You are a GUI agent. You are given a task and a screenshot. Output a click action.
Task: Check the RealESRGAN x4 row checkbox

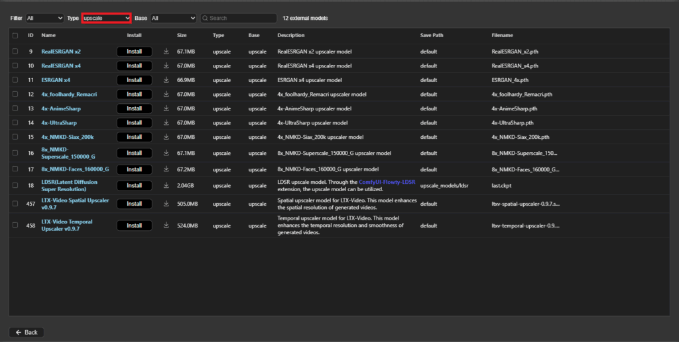point(15,65)
